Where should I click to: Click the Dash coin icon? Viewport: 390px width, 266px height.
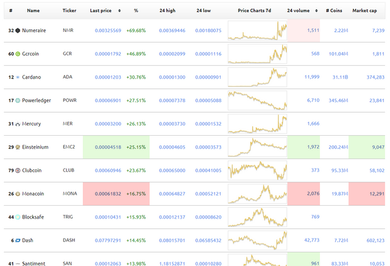pos(18,240)
